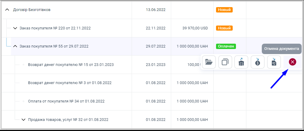Click the Оплачен status badge
The image size is (304, 131).
pos(226,46)
